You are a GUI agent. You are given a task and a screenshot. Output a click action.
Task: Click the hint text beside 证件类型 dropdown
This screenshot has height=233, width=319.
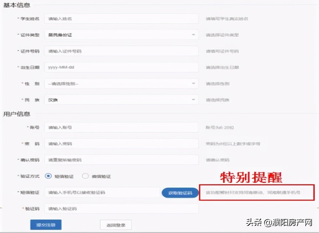[x=222, y=35]
